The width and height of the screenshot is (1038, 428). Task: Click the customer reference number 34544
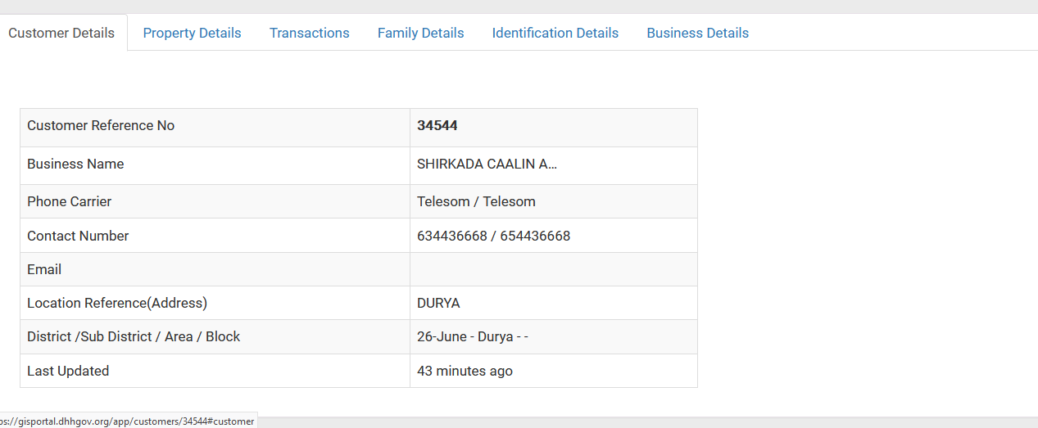(x=437, y=125)
